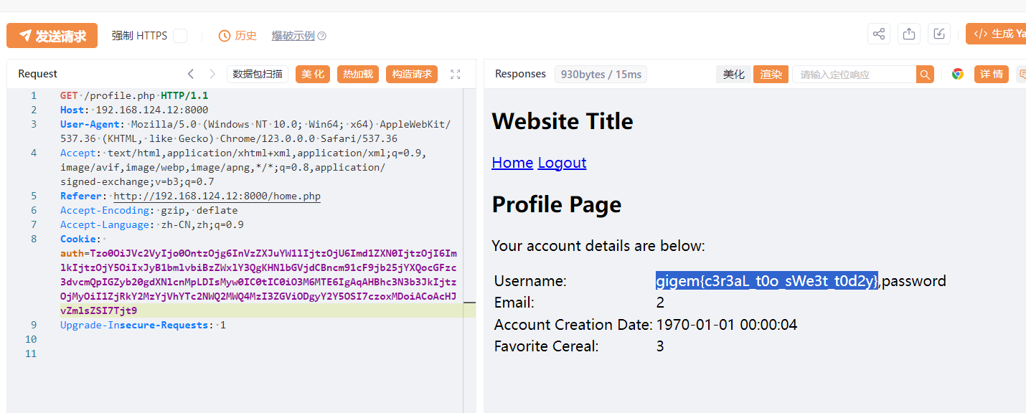Viewport: 1026px width, 413px height.
Task: Enable the 强制 HTTPS checkbox
Action: click(x=180, y=36)
